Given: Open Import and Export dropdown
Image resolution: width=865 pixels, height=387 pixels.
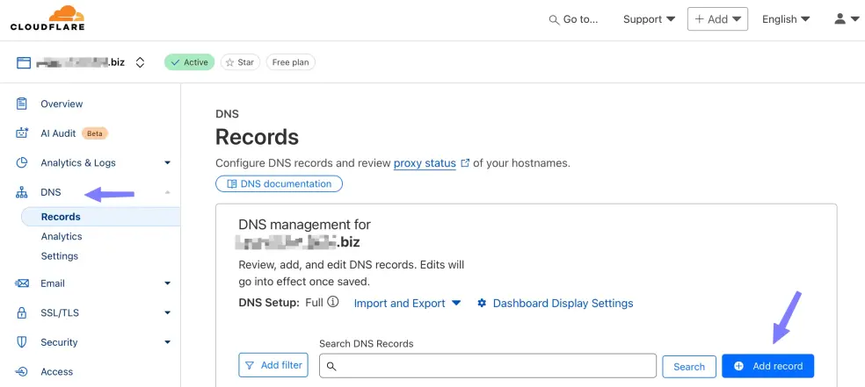Looking at the screenshot, I should 407,304.
